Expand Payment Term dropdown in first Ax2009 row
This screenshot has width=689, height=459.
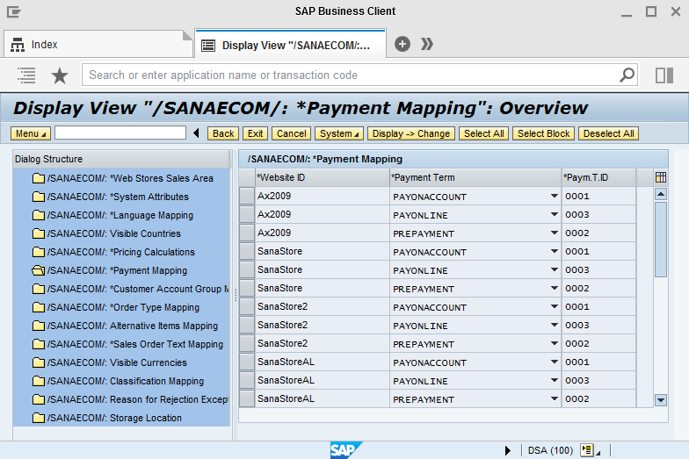555,197
